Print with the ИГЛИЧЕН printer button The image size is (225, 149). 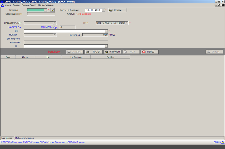112,52
